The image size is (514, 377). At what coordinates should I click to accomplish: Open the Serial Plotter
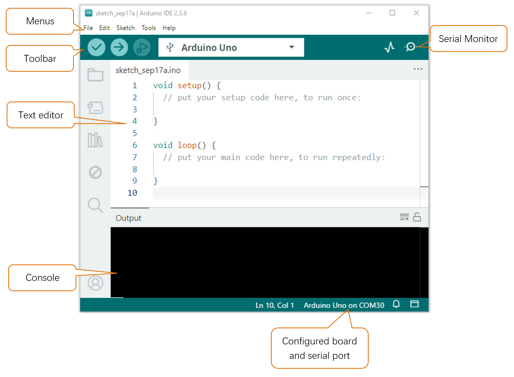click(389, 47)
